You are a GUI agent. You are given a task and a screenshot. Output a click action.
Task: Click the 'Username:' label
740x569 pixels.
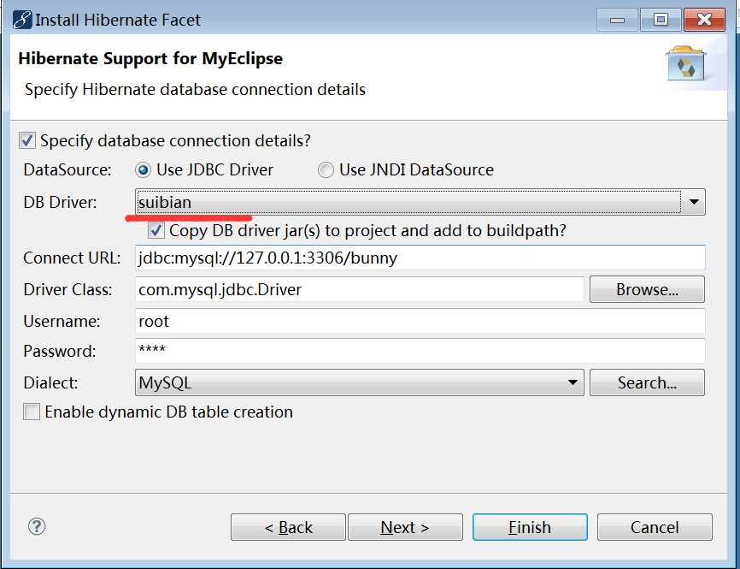tap(62, 322)
